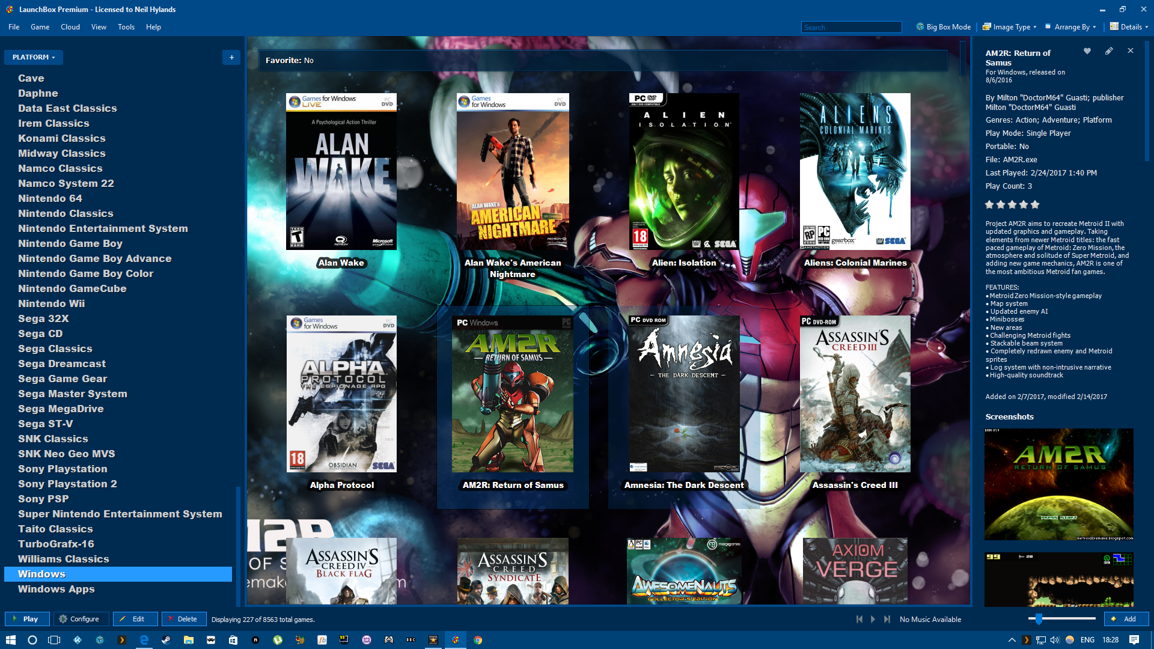The height and width of the screenshot is (649, 1154).
Task: Open Task View in taskbar
Action: (x=54, y=640)
